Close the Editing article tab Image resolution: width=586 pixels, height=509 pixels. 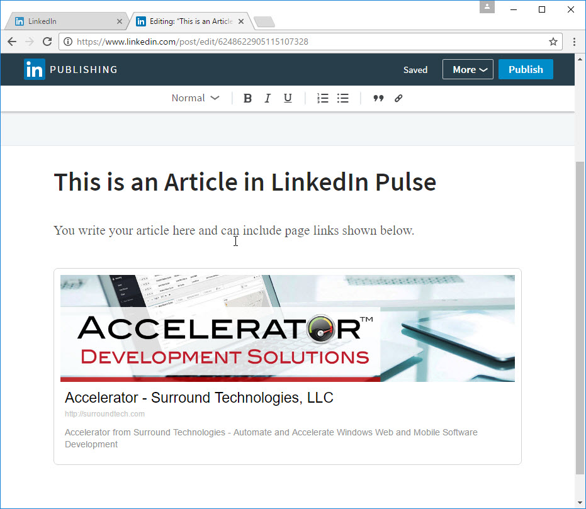point(241,21)
